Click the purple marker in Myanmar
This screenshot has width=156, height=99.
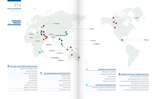coord(60,39)
